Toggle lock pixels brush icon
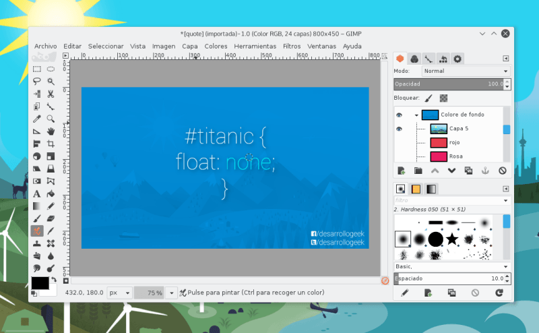The height and width of the screenshot is (333, 539). click(x=429, y=98)
